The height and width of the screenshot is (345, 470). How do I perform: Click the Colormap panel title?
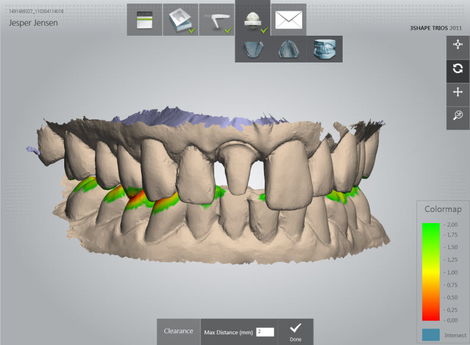coord(443,209)
